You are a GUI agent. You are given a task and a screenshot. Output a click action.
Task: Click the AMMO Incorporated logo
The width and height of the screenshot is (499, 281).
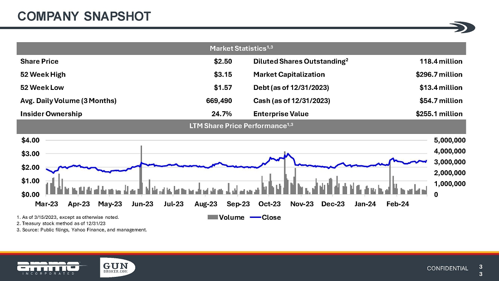(x=49, y=268)
